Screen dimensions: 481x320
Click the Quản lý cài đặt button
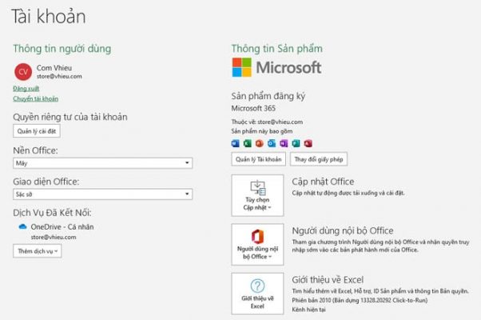pos(37,131)
